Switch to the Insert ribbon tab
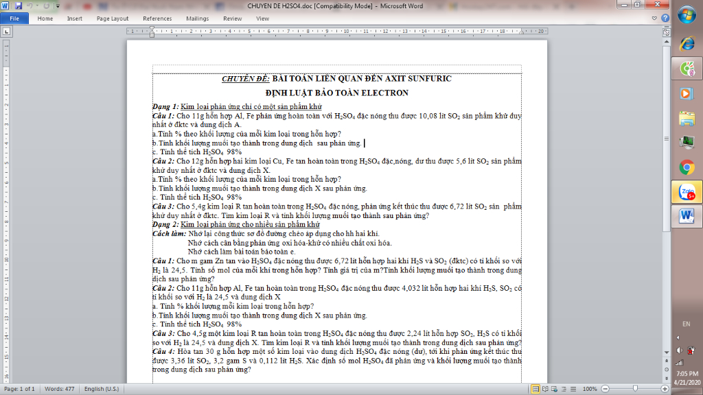 [74, 19]
